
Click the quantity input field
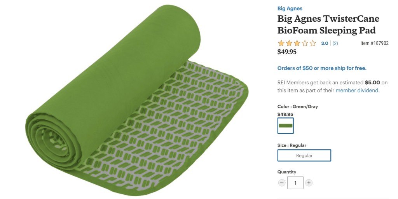[295, 183]
